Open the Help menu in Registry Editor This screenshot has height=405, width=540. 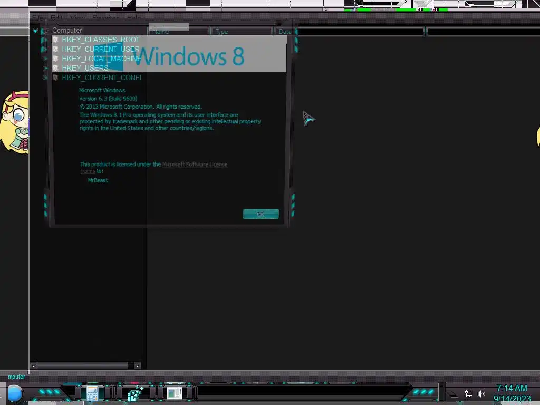click(x=133, y=17)
